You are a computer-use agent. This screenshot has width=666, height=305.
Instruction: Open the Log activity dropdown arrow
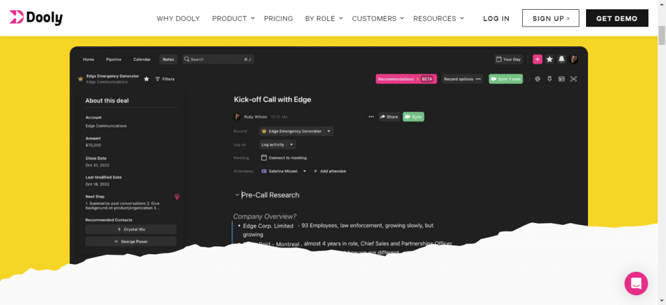pyautogui.click(x=291, y=144)
